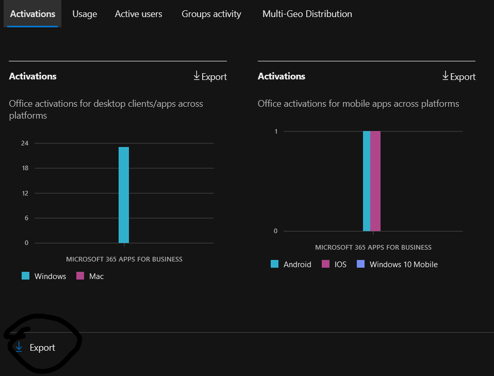Click the 6 axis value in desktop chart
Viewport: 494px width, 376px height.
pos(26,218)
